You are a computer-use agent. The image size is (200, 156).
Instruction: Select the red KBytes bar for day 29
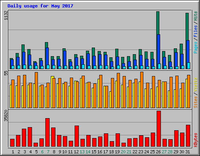[x=176, y=138]
